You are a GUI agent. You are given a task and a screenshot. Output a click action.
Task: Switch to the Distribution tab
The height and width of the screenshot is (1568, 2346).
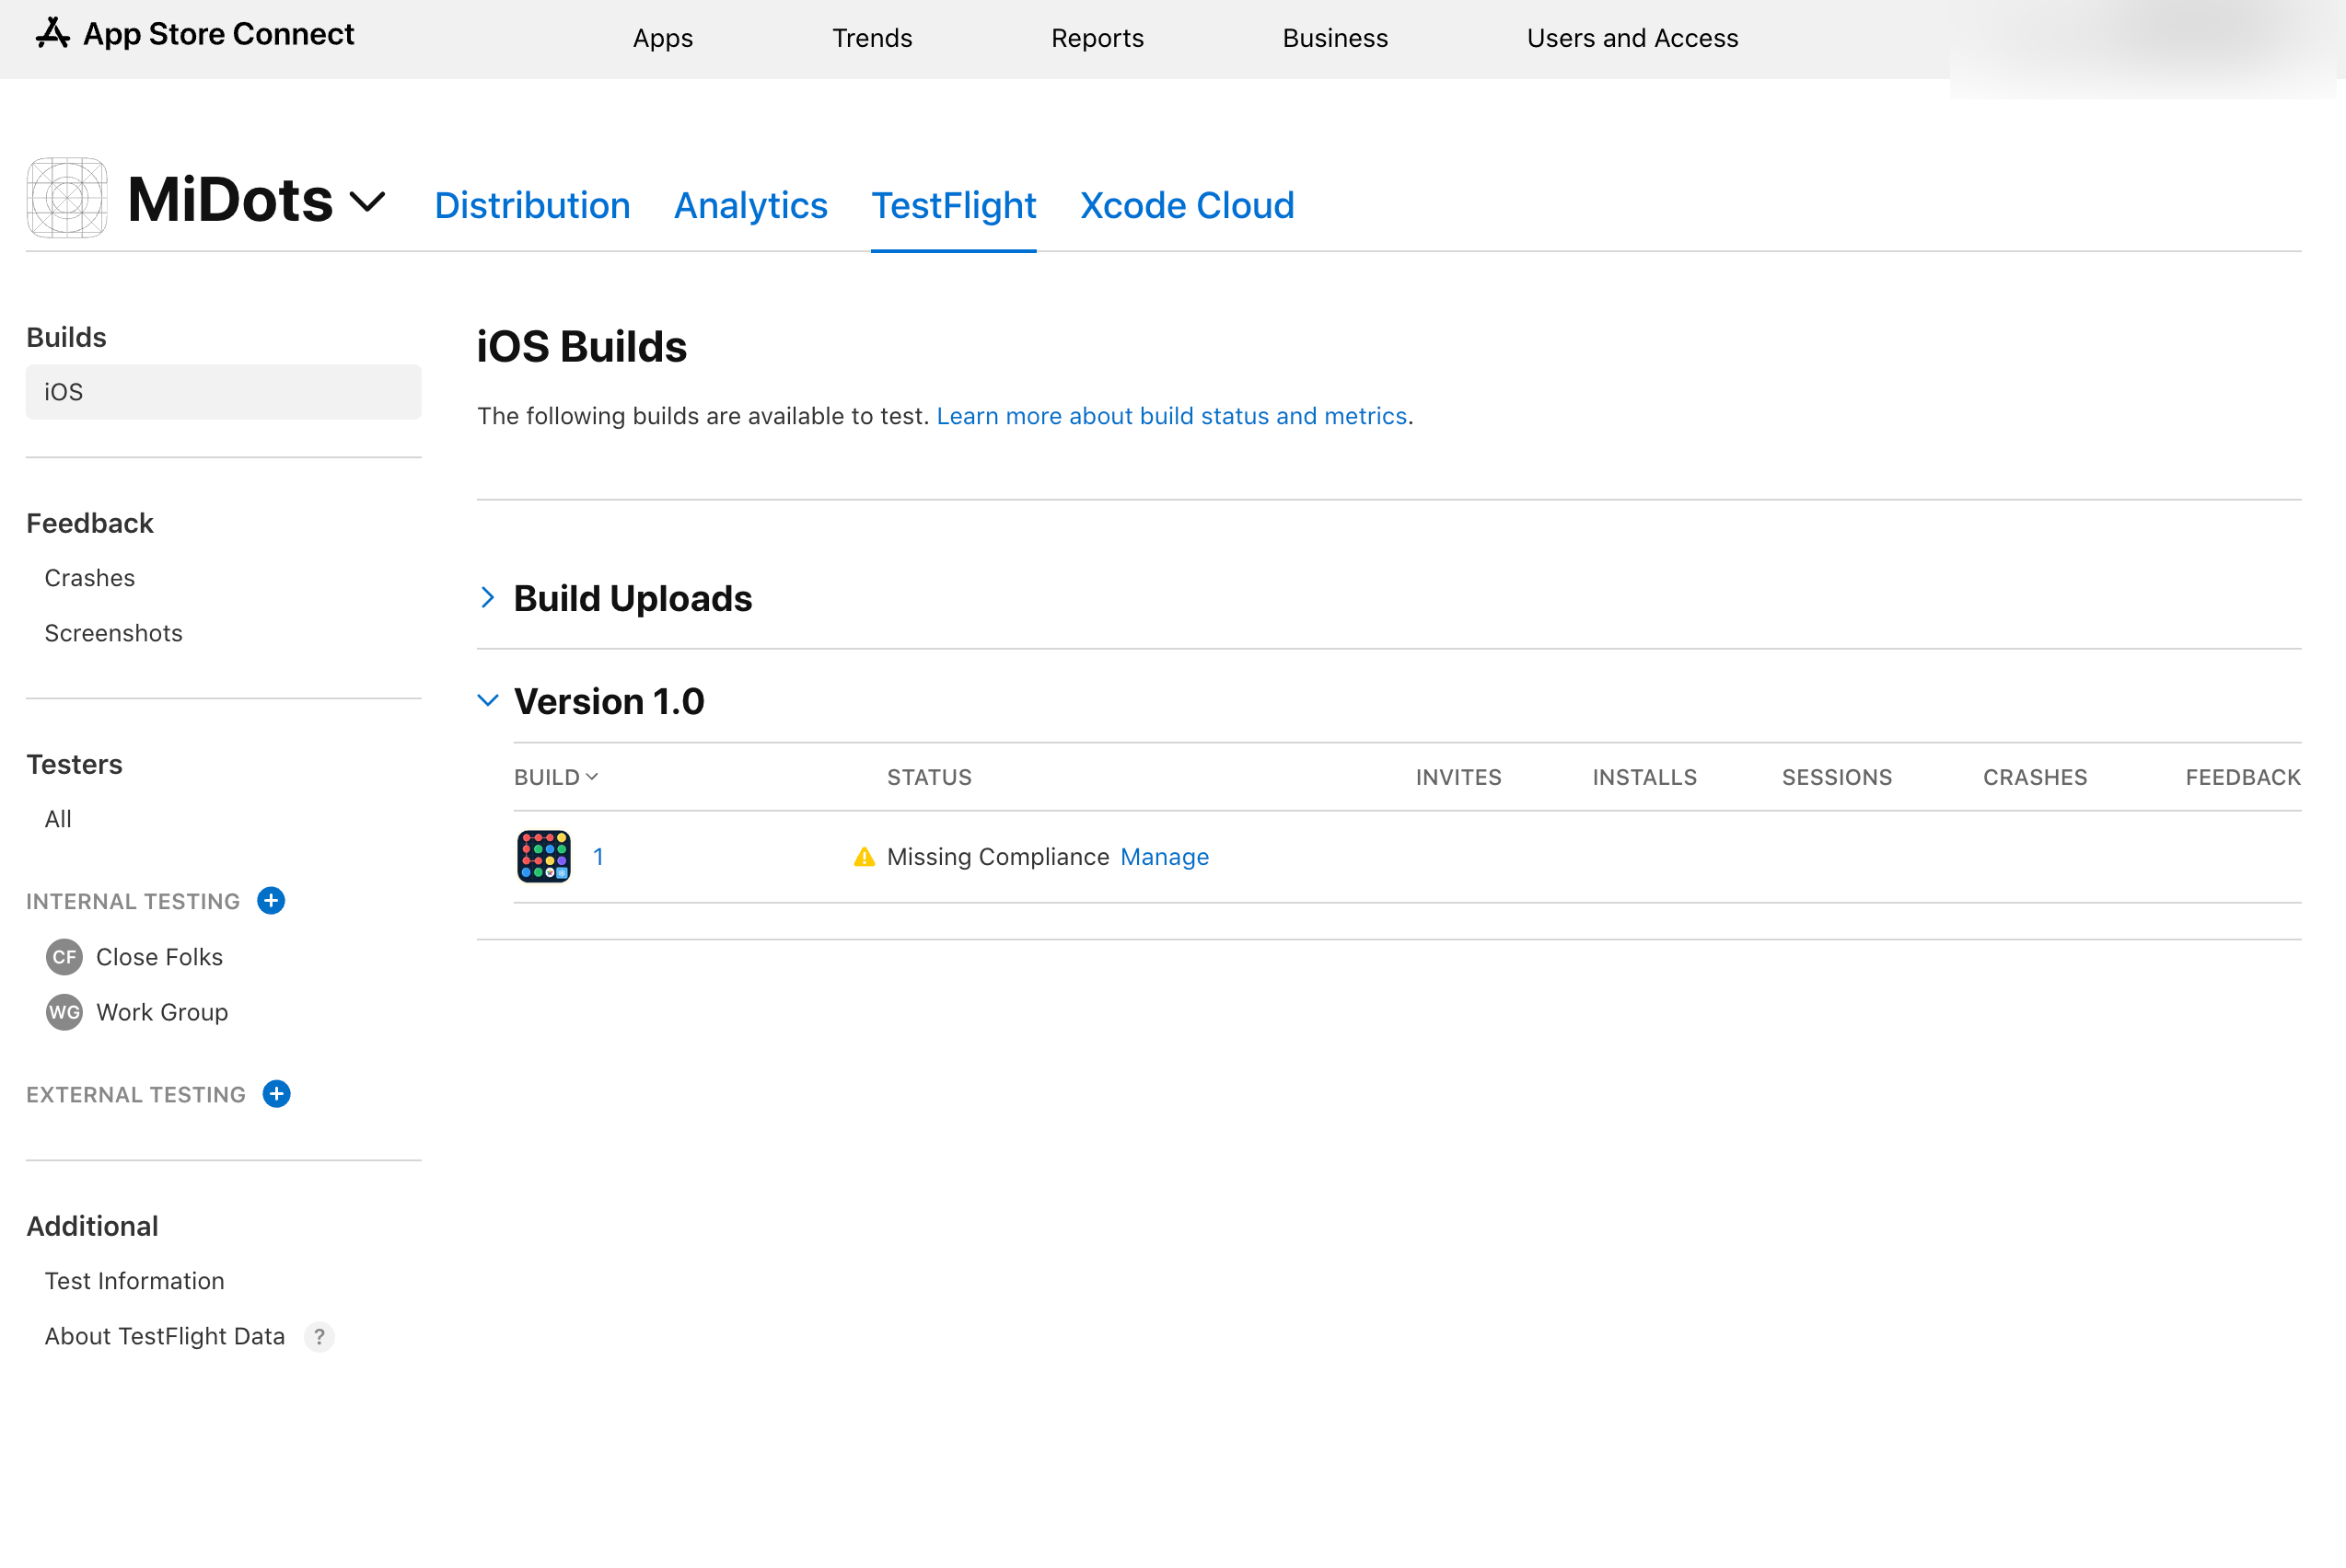click(532, 205)
